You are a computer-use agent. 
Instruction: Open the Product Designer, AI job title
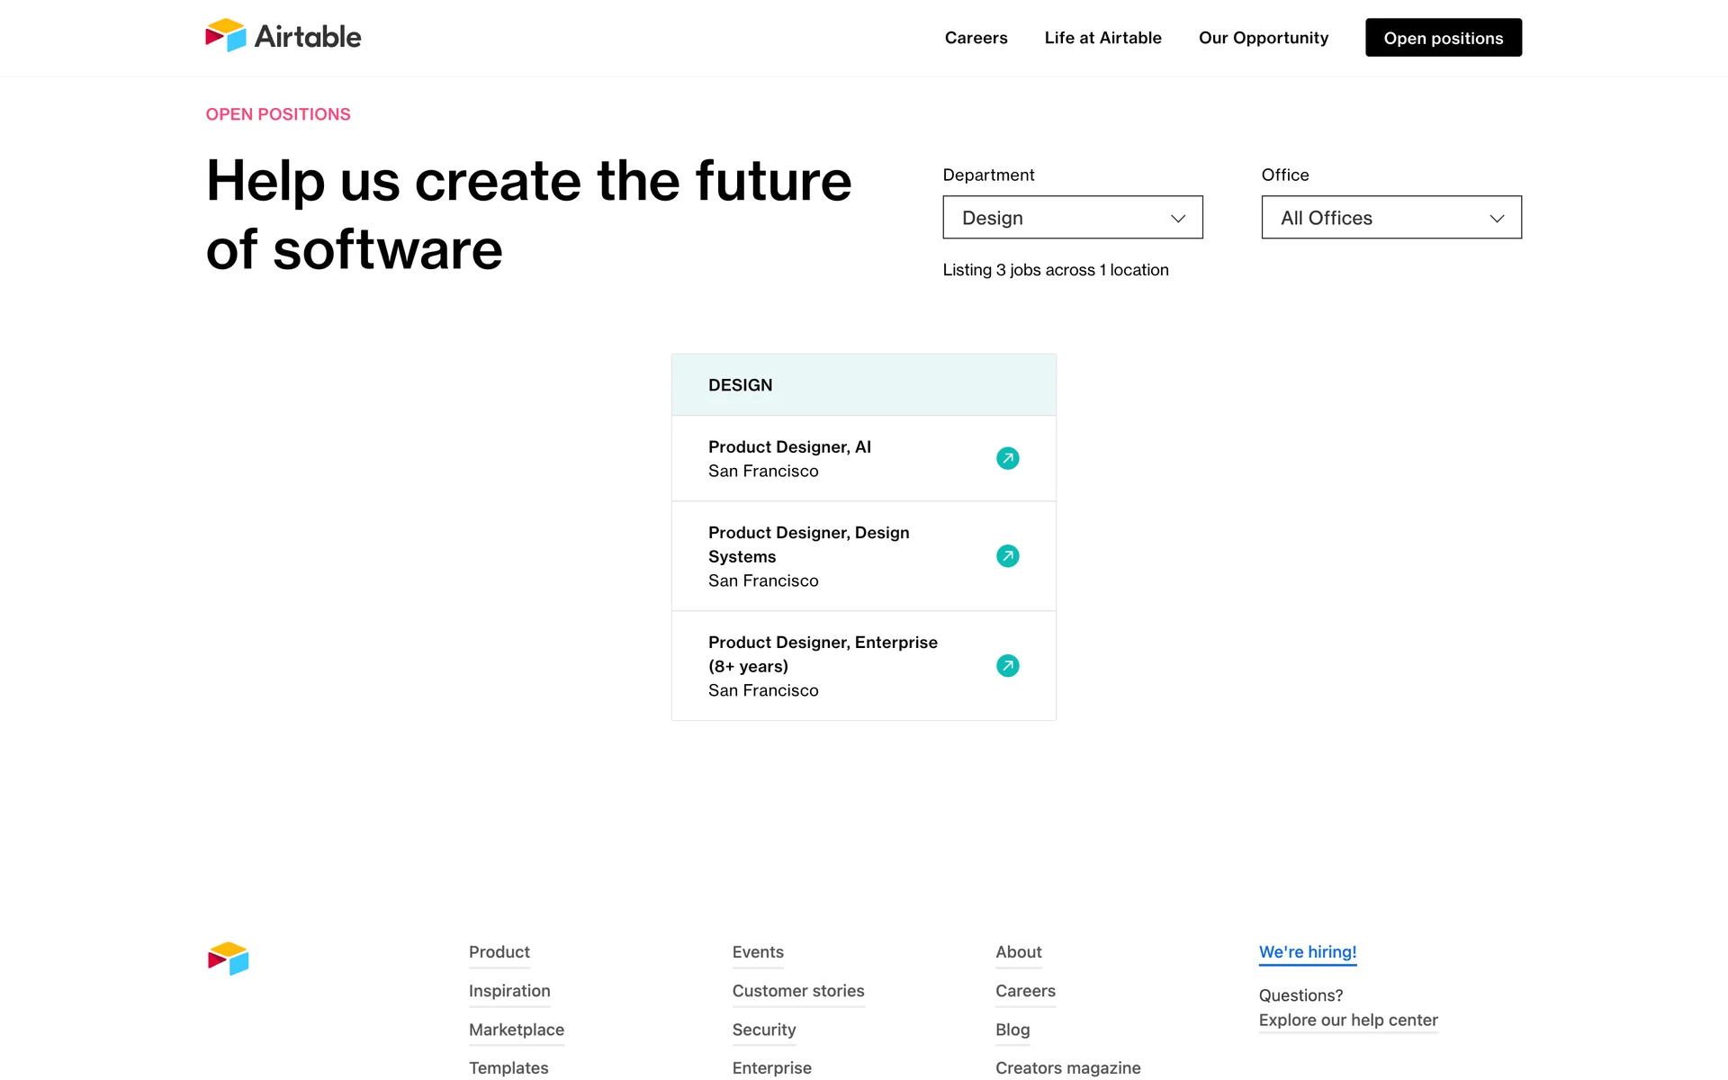coord(789,447)
